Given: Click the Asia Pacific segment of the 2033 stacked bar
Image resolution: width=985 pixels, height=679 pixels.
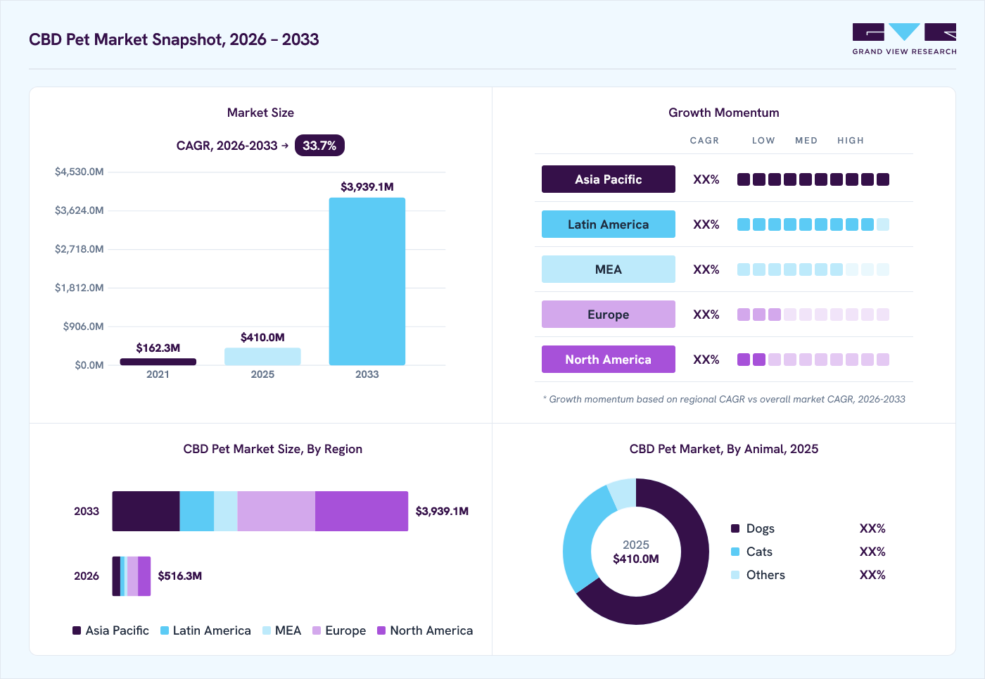Looking at the screenshot, I should [x=146, y=512].
